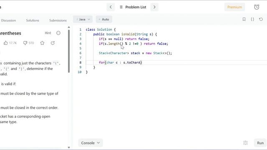Click the 970 dislikes count
The width and height of the screenshot is (267, 150).
(x=31, y=43)
